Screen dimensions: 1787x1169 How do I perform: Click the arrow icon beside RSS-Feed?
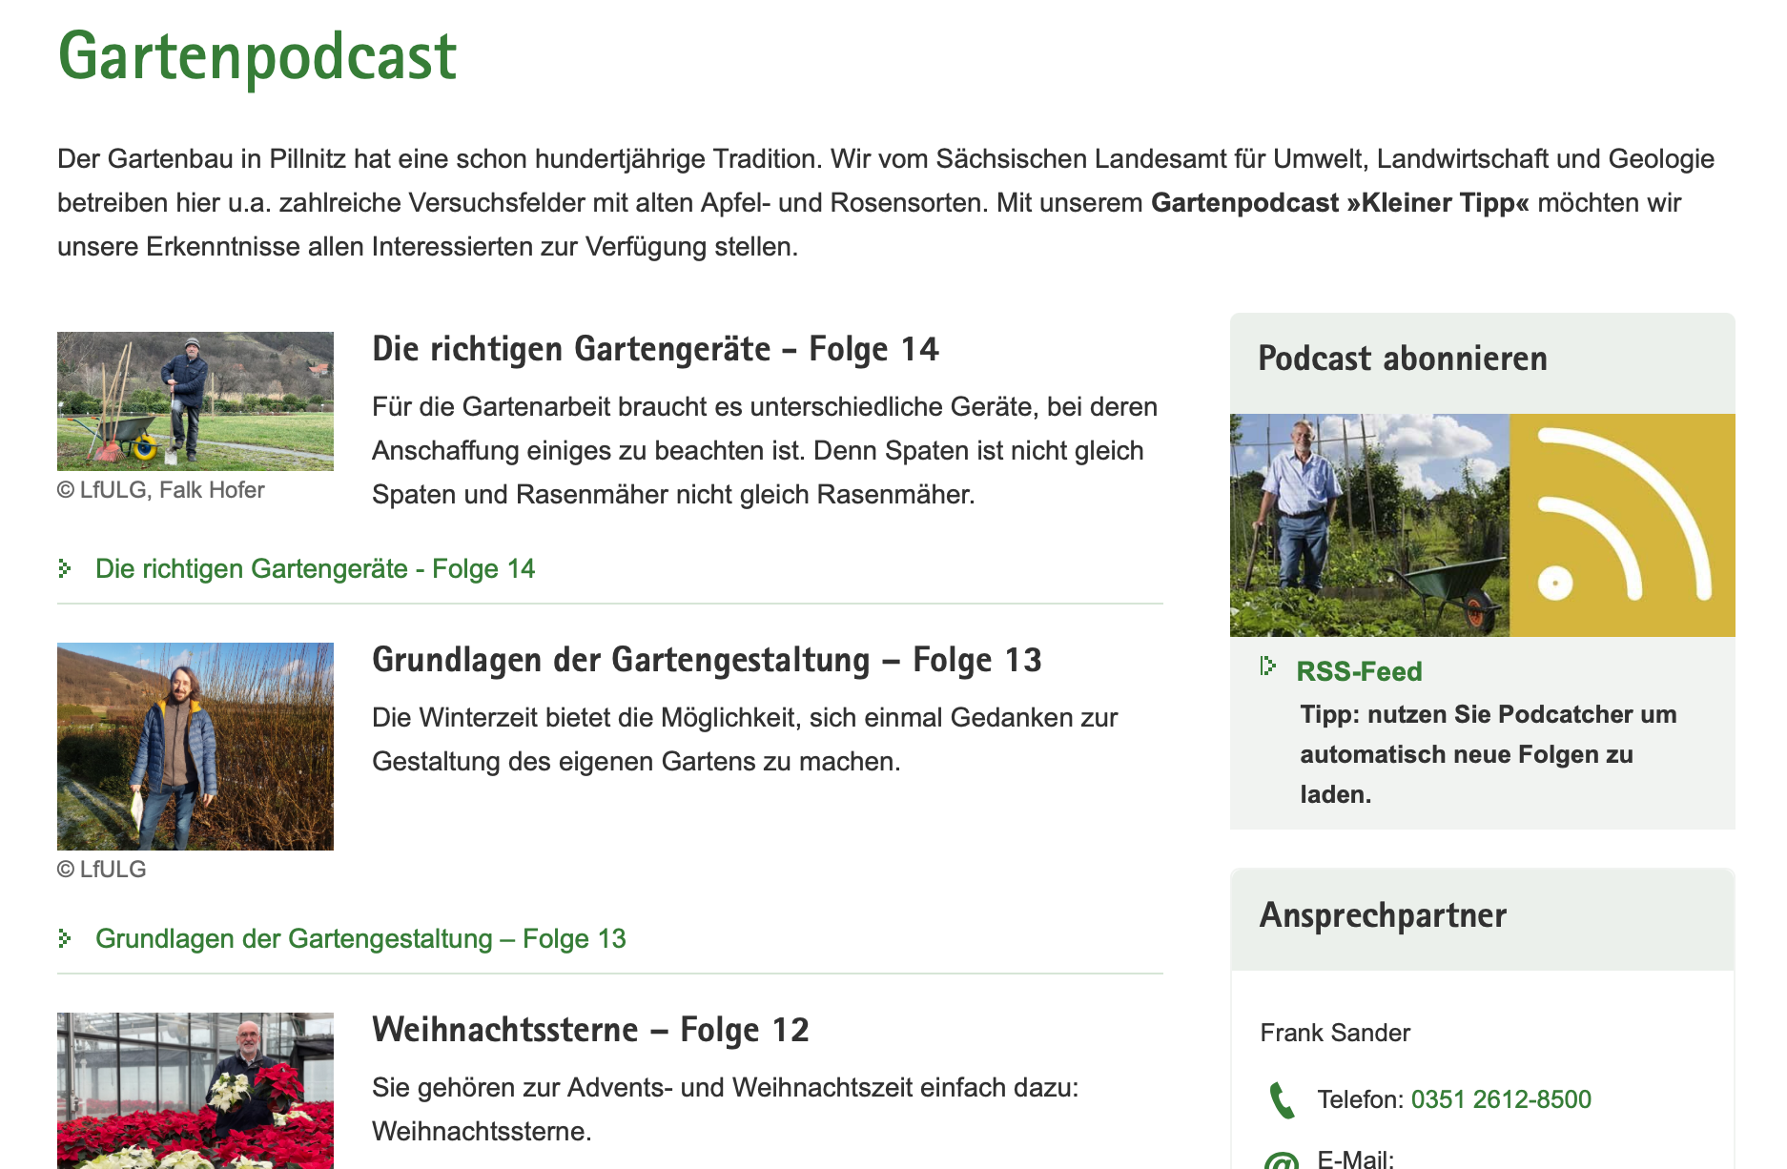1268,666
